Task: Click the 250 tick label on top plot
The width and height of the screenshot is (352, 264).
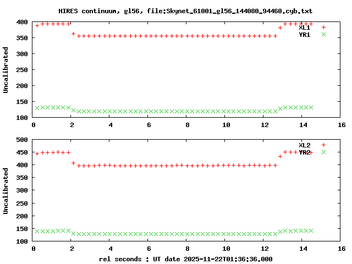Action: 22,70
